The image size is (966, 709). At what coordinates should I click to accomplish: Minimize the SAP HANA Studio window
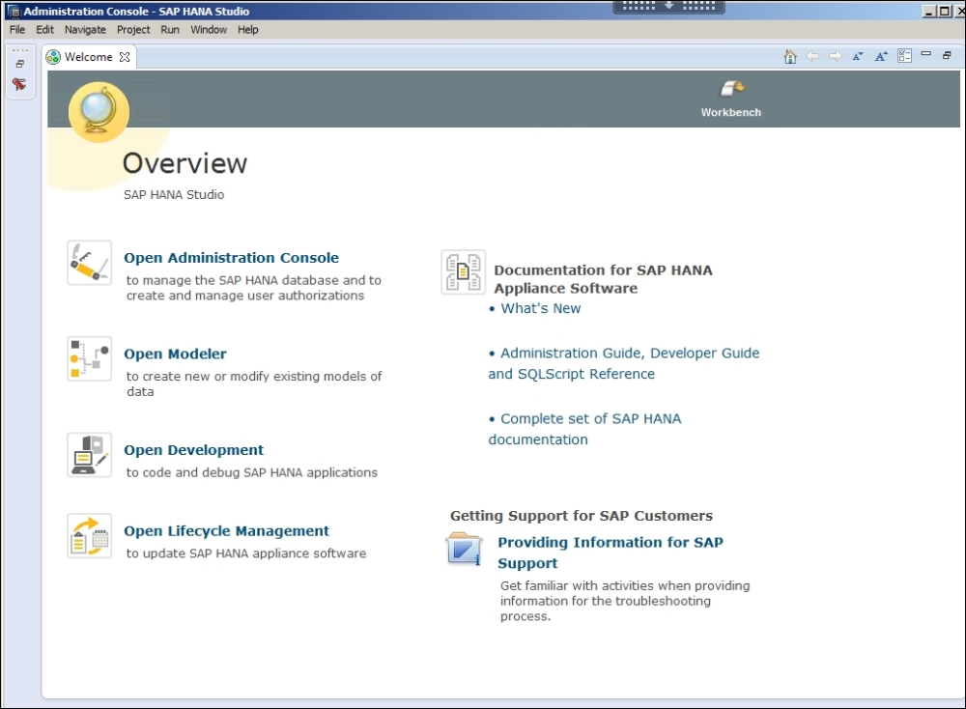click(x=929, y=11)
